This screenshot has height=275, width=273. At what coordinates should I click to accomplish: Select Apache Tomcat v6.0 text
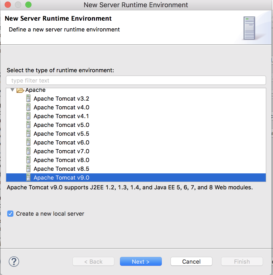(61, 142)
